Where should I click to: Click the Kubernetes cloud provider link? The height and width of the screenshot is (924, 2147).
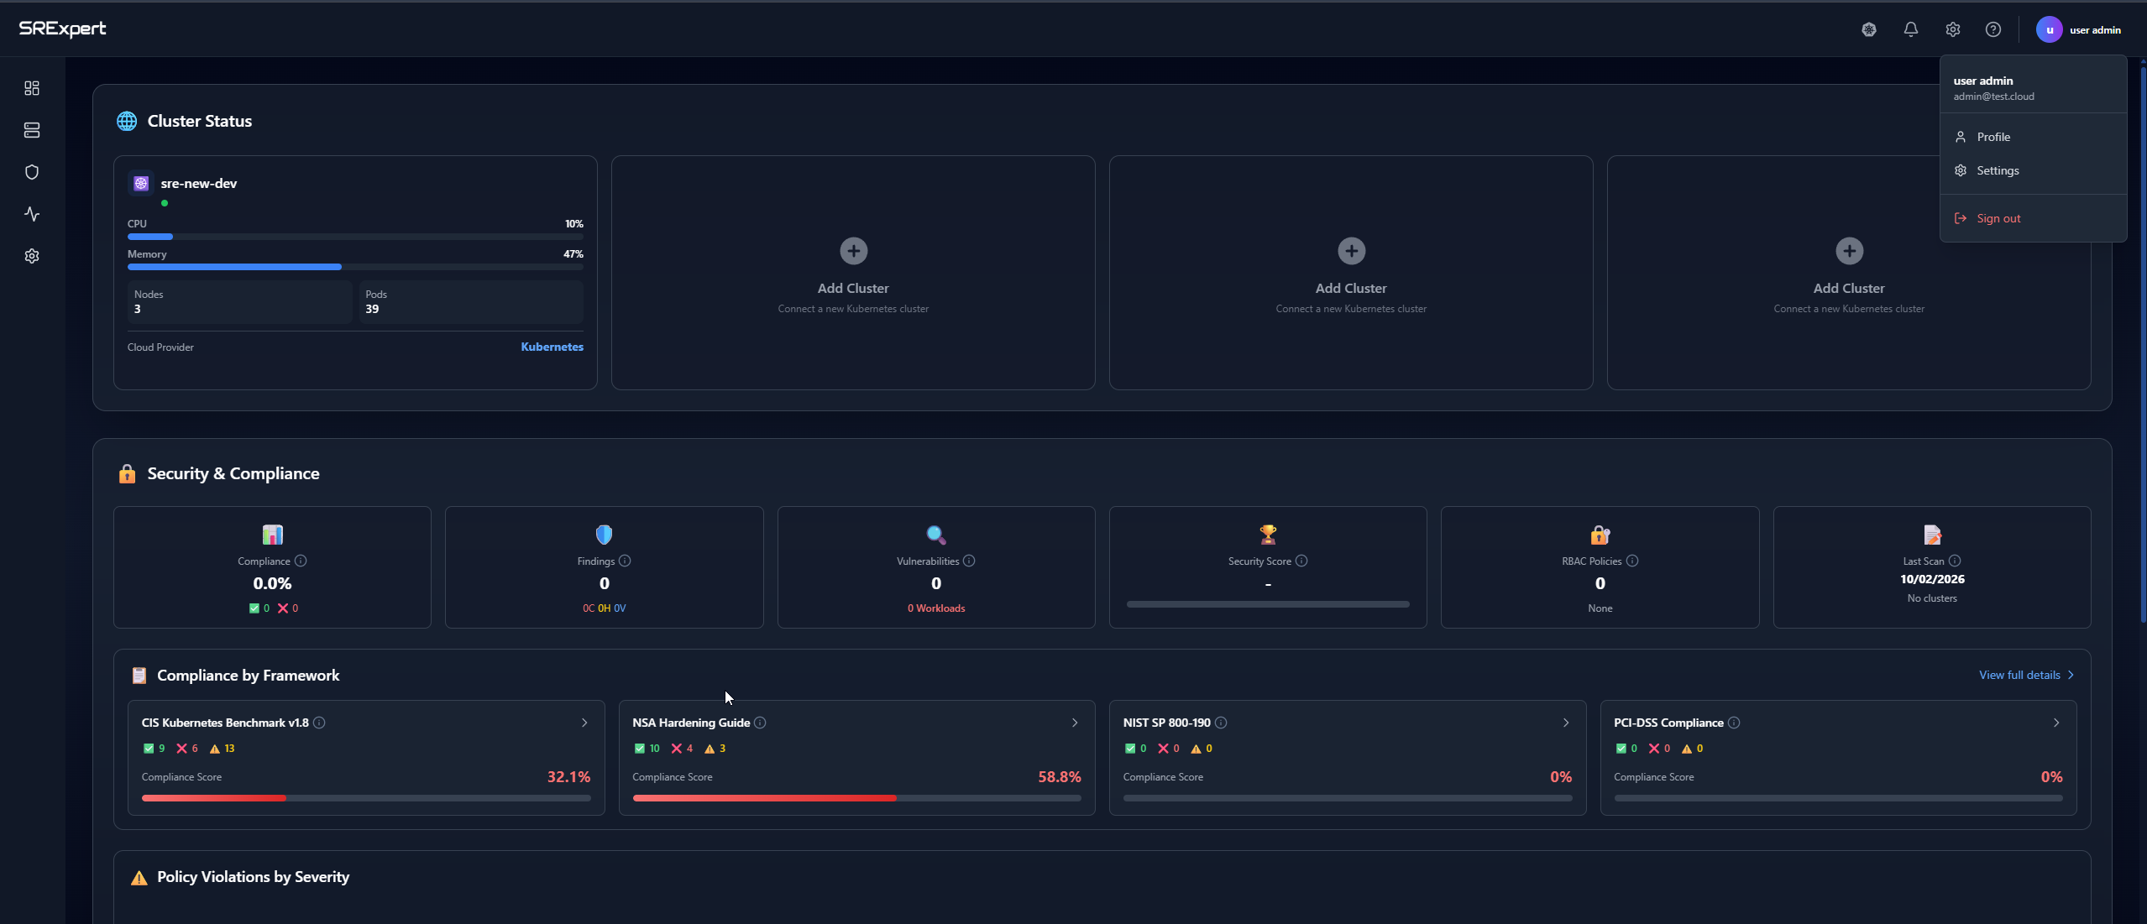[x=551, y=347]
